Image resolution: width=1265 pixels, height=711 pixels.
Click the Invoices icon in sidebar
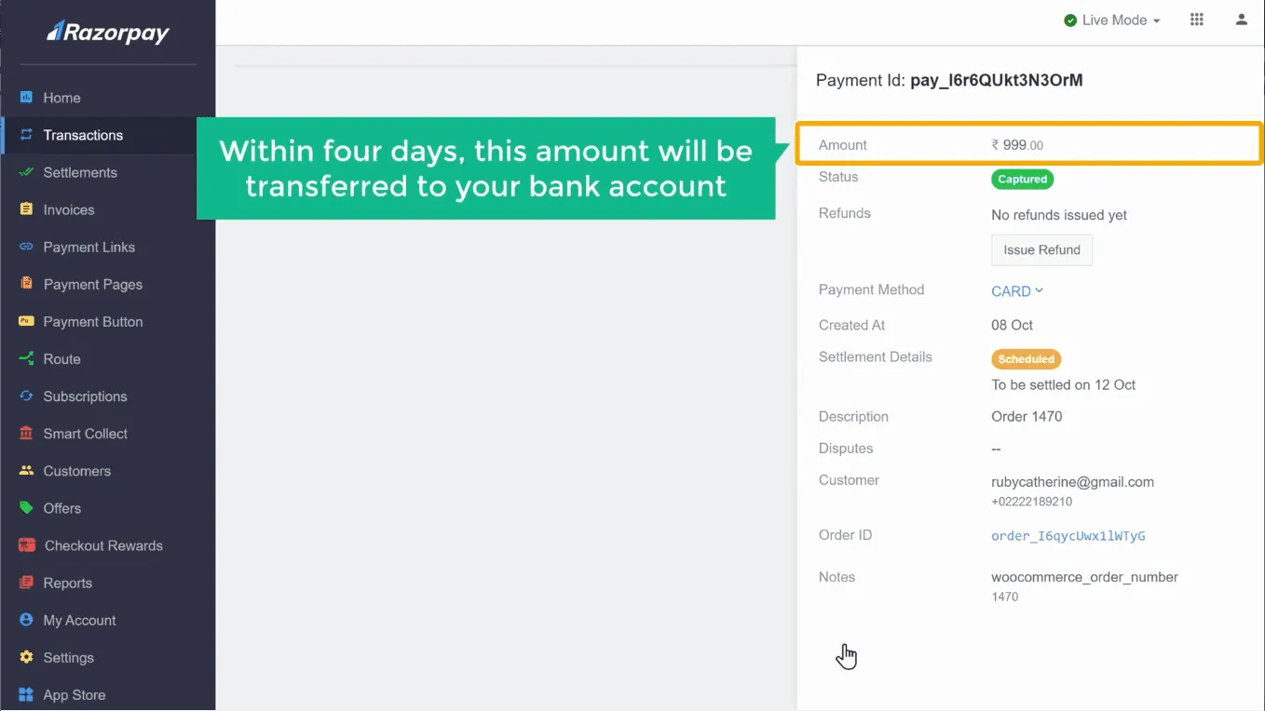point(26,209)
